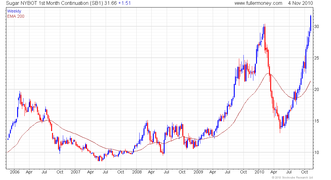
Task: Click the chart date '4 Nov 2010'
Action: 300,3
